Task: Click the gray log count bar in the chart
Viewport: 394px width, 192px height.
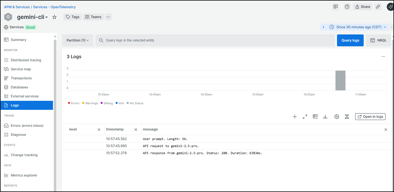Action: click(x=340, y=80)
